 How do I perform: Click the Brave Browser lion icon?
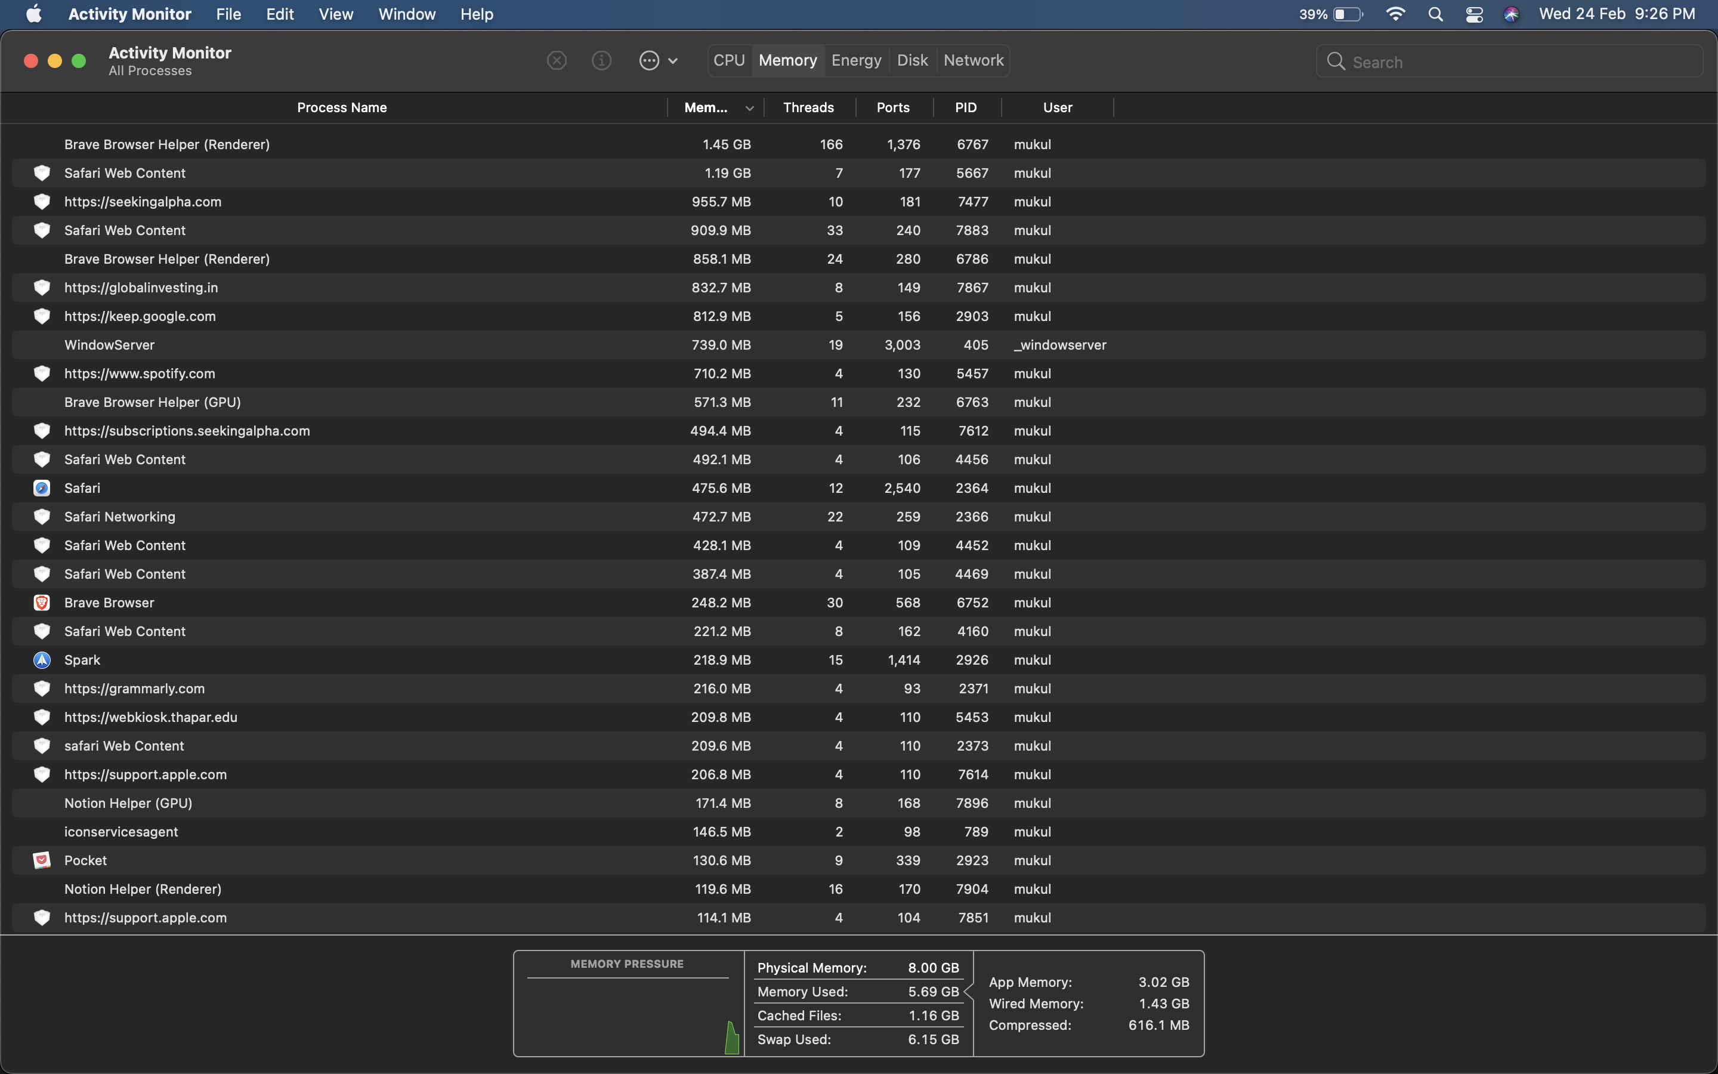pyautogui.click(x=42, y=603)
